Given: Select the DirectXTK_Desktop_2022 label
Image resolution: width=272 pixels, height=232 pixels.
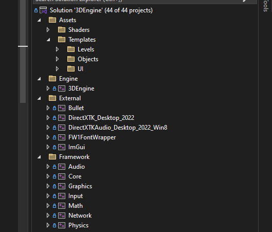Looking at the screenshot, I should (101, 118).
